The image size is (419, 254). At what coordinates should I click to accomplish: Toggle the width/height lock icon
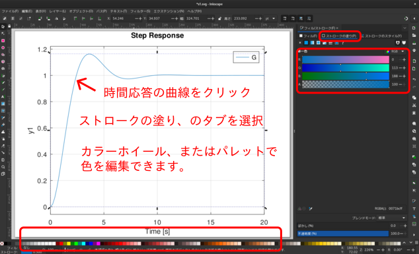click(x=219, y=18)
